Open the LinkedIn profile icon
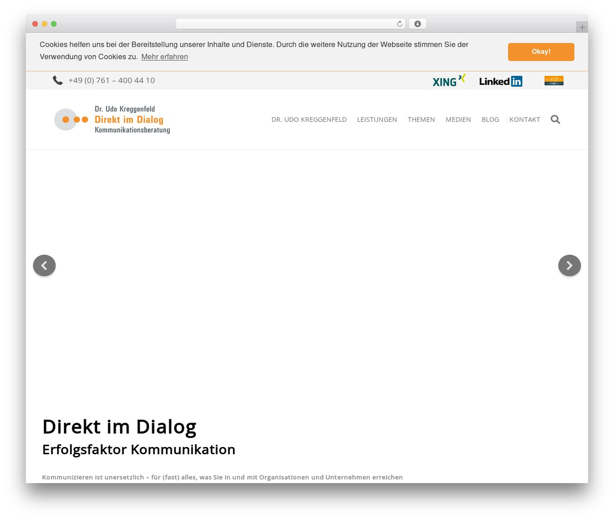This screenshot has height=520, width=614. pos(501,81)
